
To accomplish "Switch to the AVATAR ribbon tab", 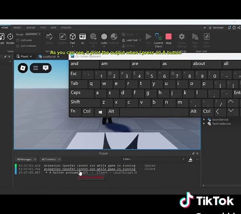I will point(31,28).
